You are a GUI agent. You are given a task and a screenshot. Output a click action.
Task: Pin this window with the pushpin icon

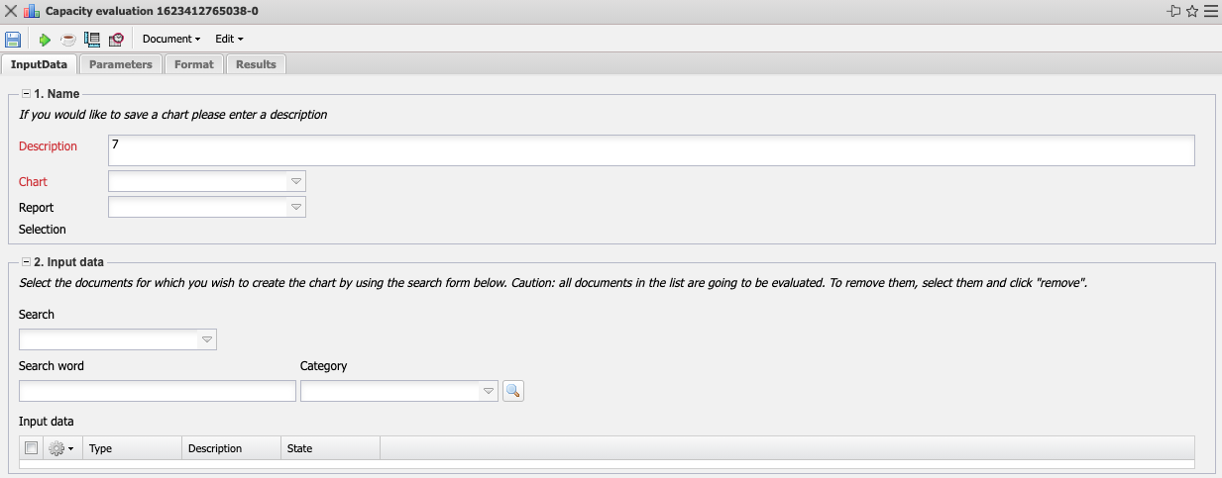click(1174, 11)
